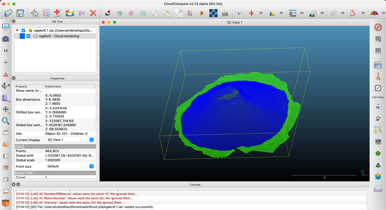386x210 pixels.
Task: Uncheck the ogako9.1.las file checkbox
Action: tap(23, 30)
